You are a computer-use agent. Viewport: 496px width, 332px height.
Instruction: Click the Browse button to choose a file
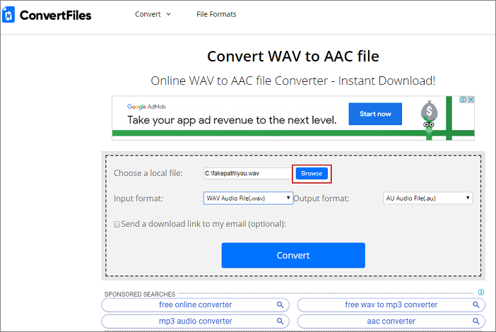(312, 173)
